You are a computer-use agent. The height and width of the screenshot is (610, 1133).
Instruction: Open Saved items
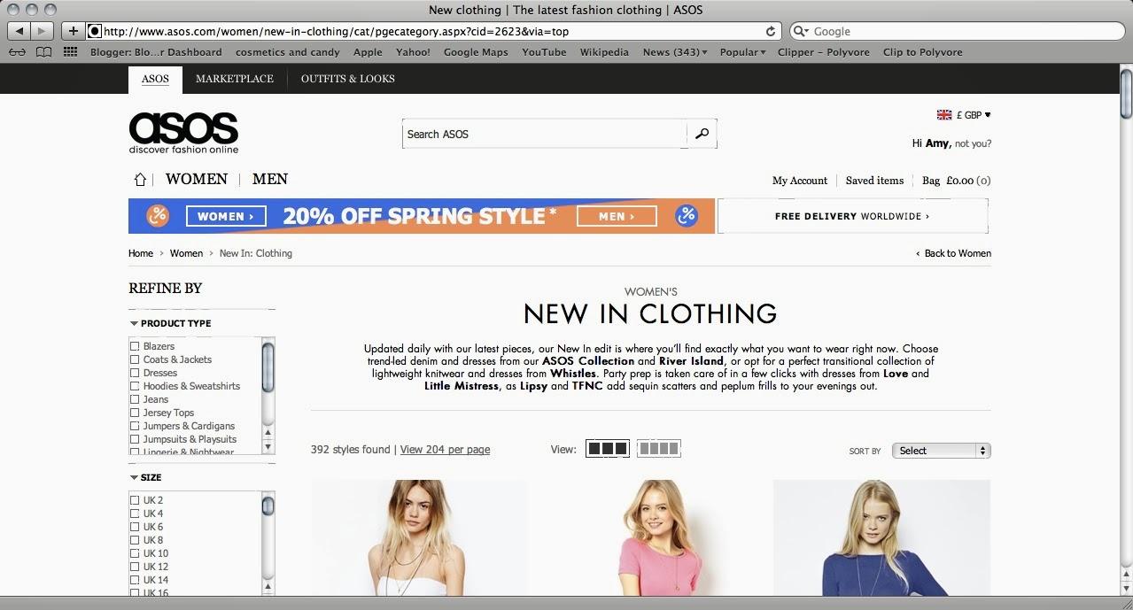tap(874, 181)
